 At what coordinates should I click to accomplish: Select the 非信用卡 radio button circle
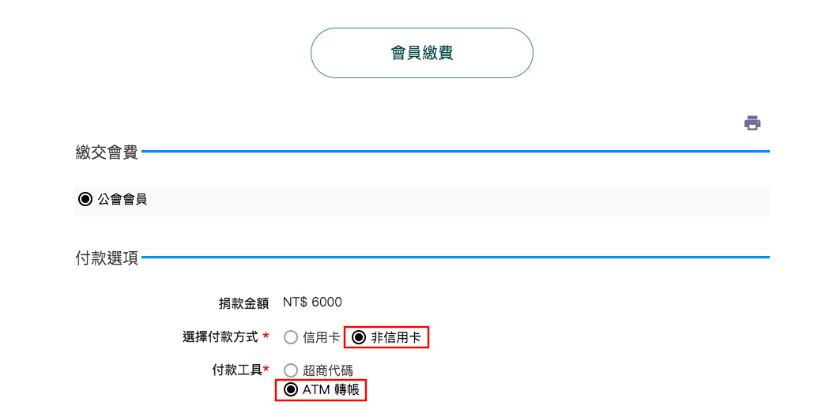point(359,337)
